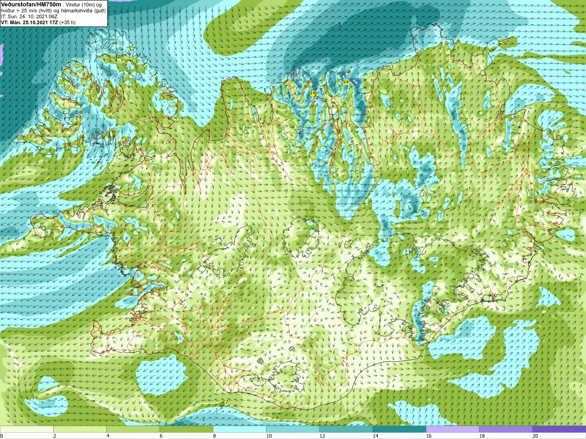The image size is (586, 439).
Task: Click the legend scale label 10
Action: tap(269, 436)
